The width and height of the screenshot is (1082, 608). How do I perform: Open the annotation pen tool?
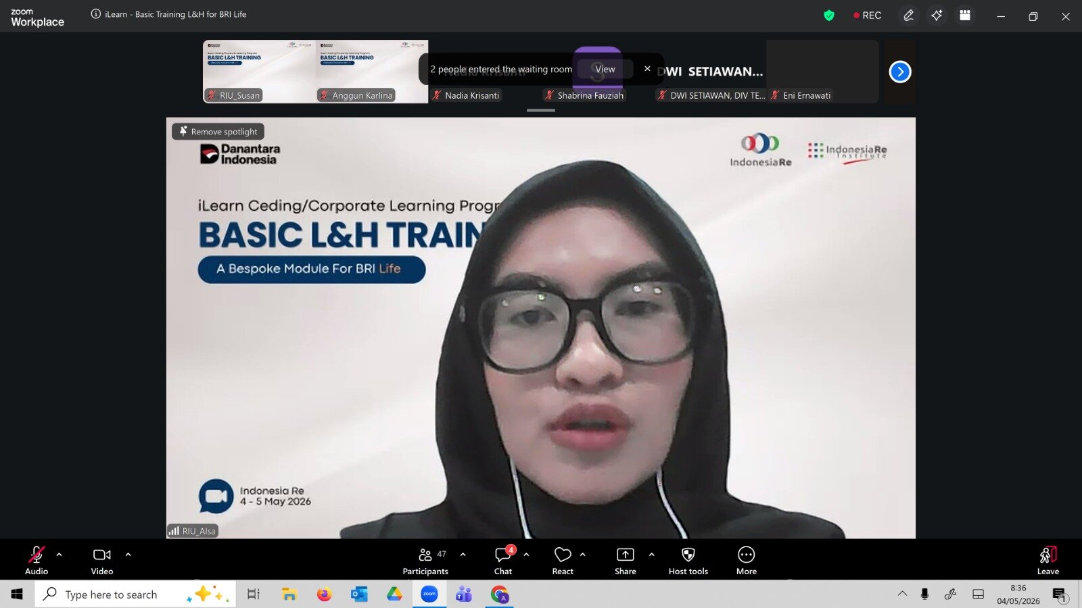click(x=908, y=16)
